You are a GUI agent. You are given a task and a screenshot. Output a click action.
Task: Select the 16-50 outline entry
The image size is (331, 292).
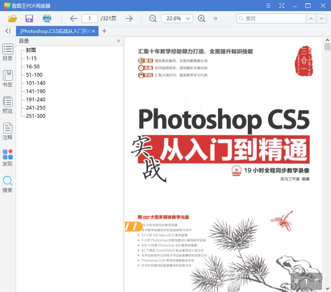pyautogui.click(x=33, y=67)
